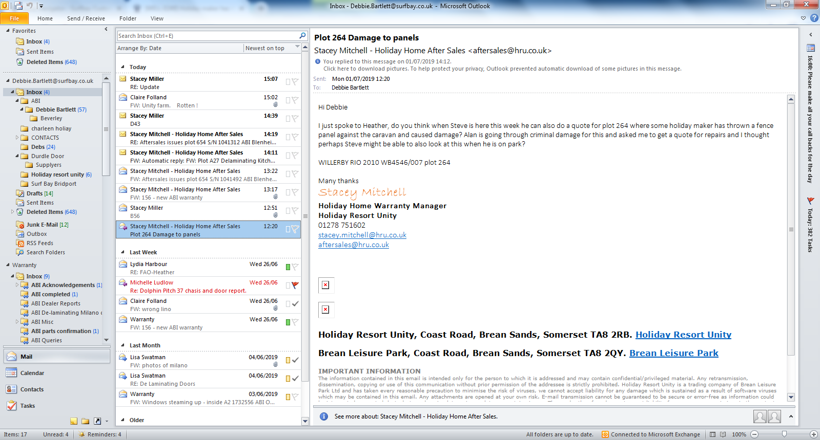Open the Junk E-Mail folder icon
Screen dimensions: 820x440
coord(20,225)
